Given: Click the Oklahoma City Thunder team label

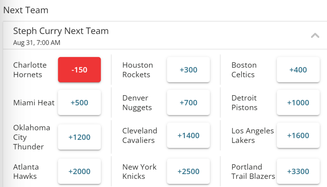Looking at the screenshot, I should pyautogui.click(x=32, y=137).
